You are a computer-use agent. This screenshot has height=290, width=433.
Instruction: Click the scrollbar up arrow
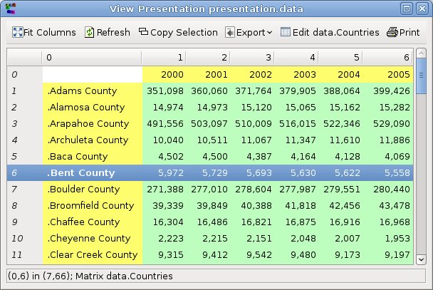click(x=421, y=53)
